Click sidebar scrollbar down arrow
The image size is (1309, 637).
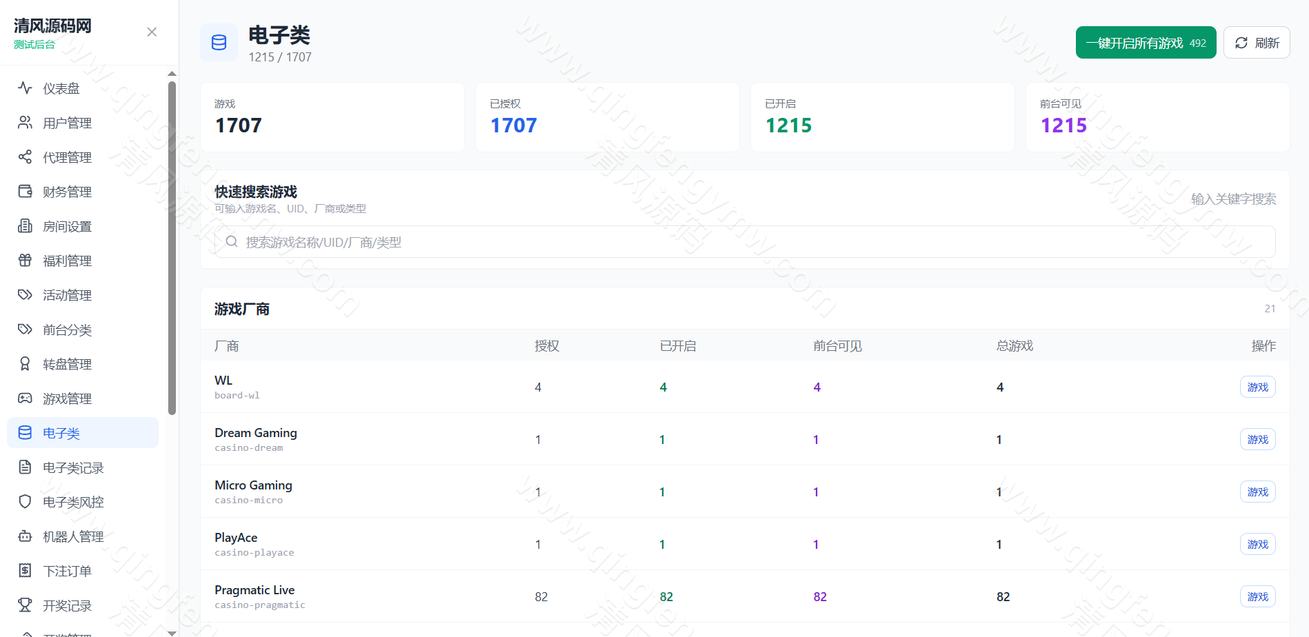[x=172, y=632]
